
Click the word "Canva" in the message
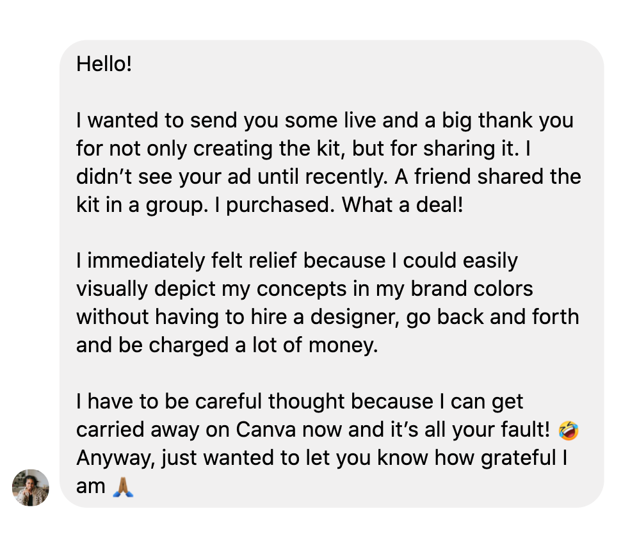point(268,430)
